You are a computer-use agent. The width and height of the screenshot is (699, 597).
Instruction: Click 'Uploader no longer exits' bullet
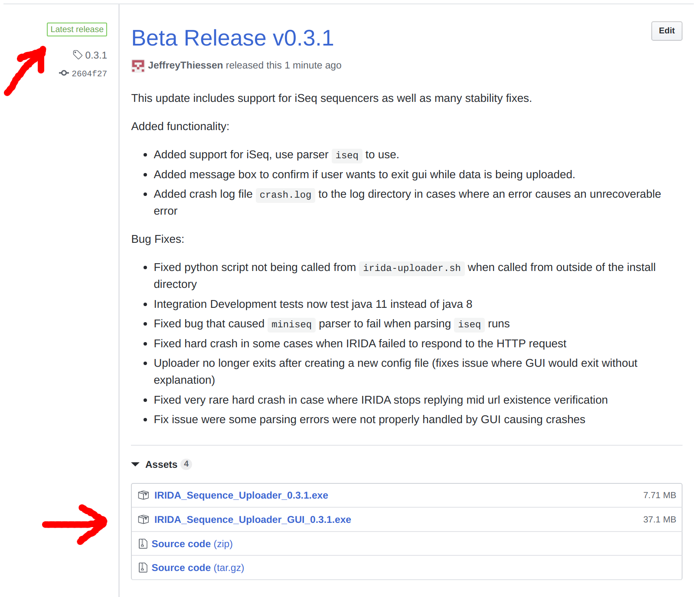(x=395, y=372)
